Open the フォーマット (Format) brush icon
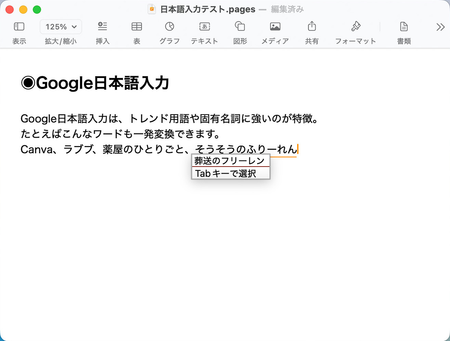 [355, 26]
